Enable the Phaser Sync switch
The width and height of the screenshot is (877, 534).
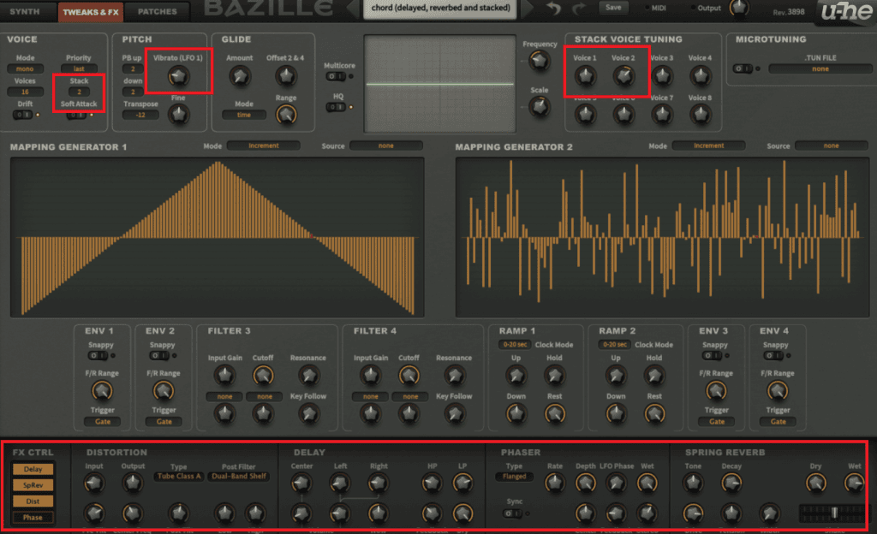click(x=512, y=513)
